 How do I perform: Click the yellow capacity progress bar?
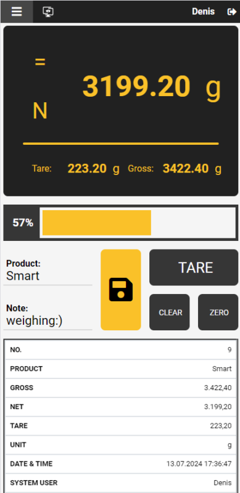[x=97, y=222]
